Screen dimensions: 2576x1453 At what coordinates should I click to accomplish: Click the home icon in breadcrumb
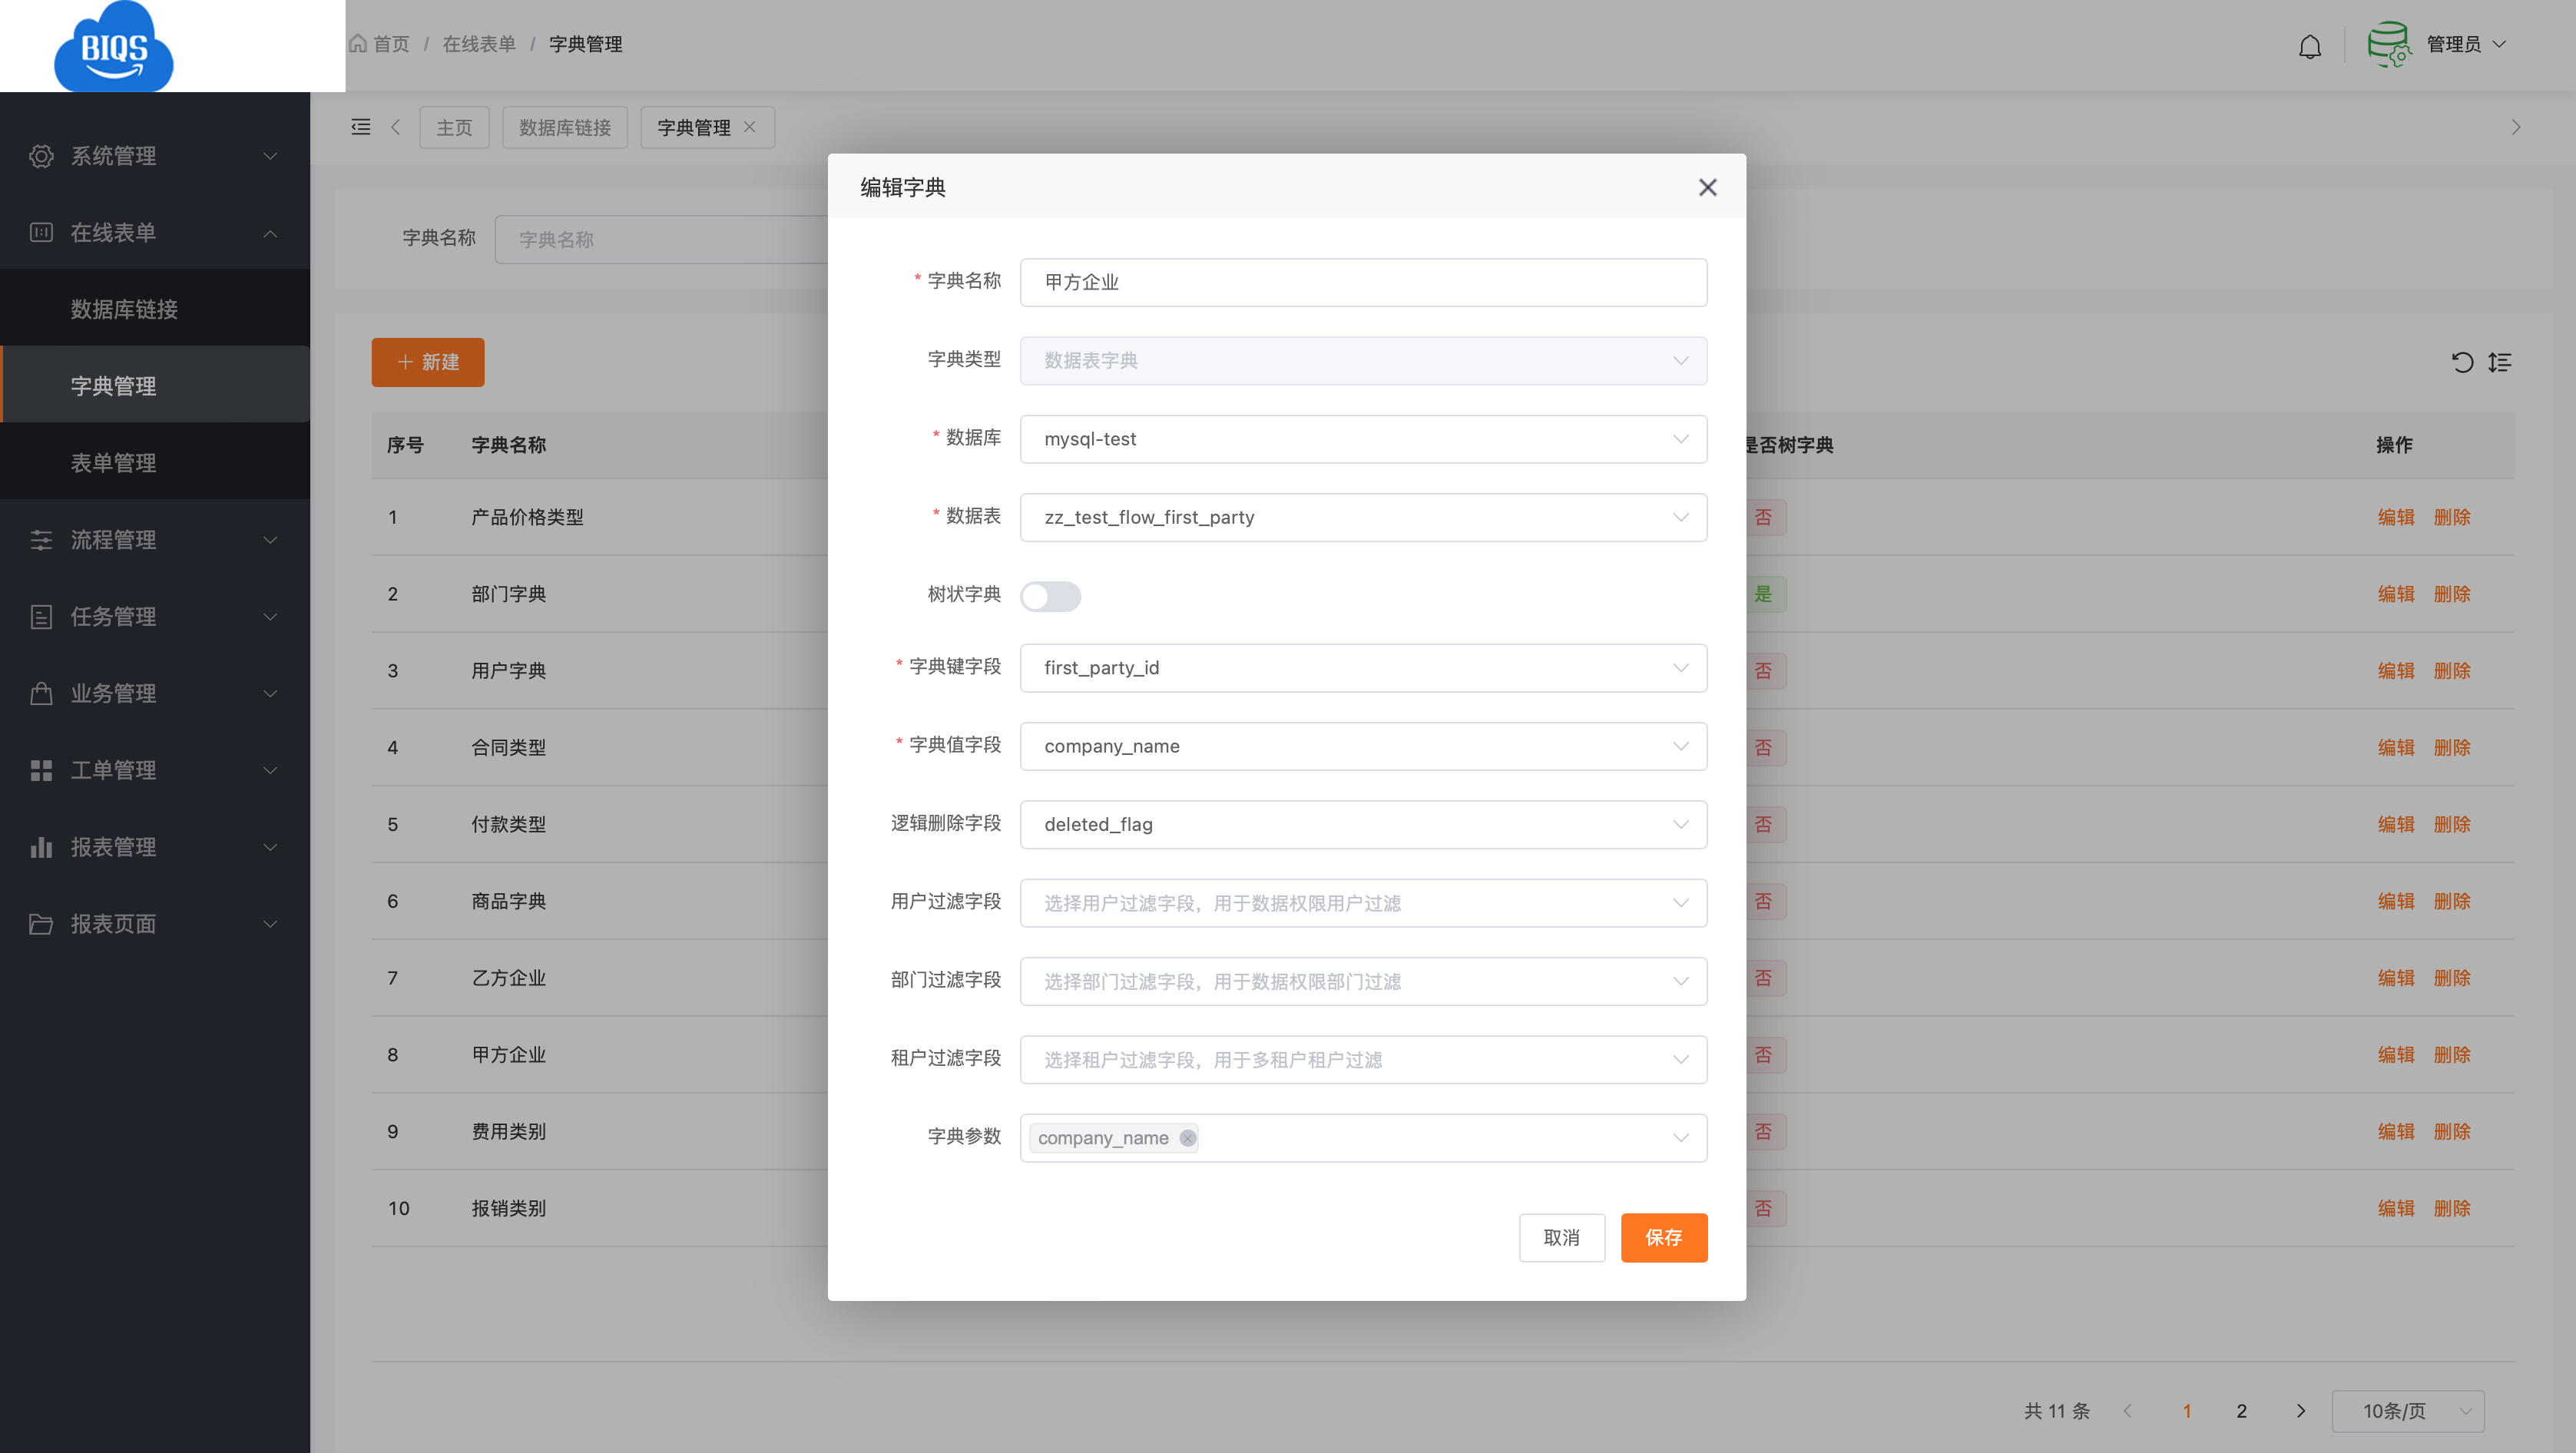click(357, 44)
